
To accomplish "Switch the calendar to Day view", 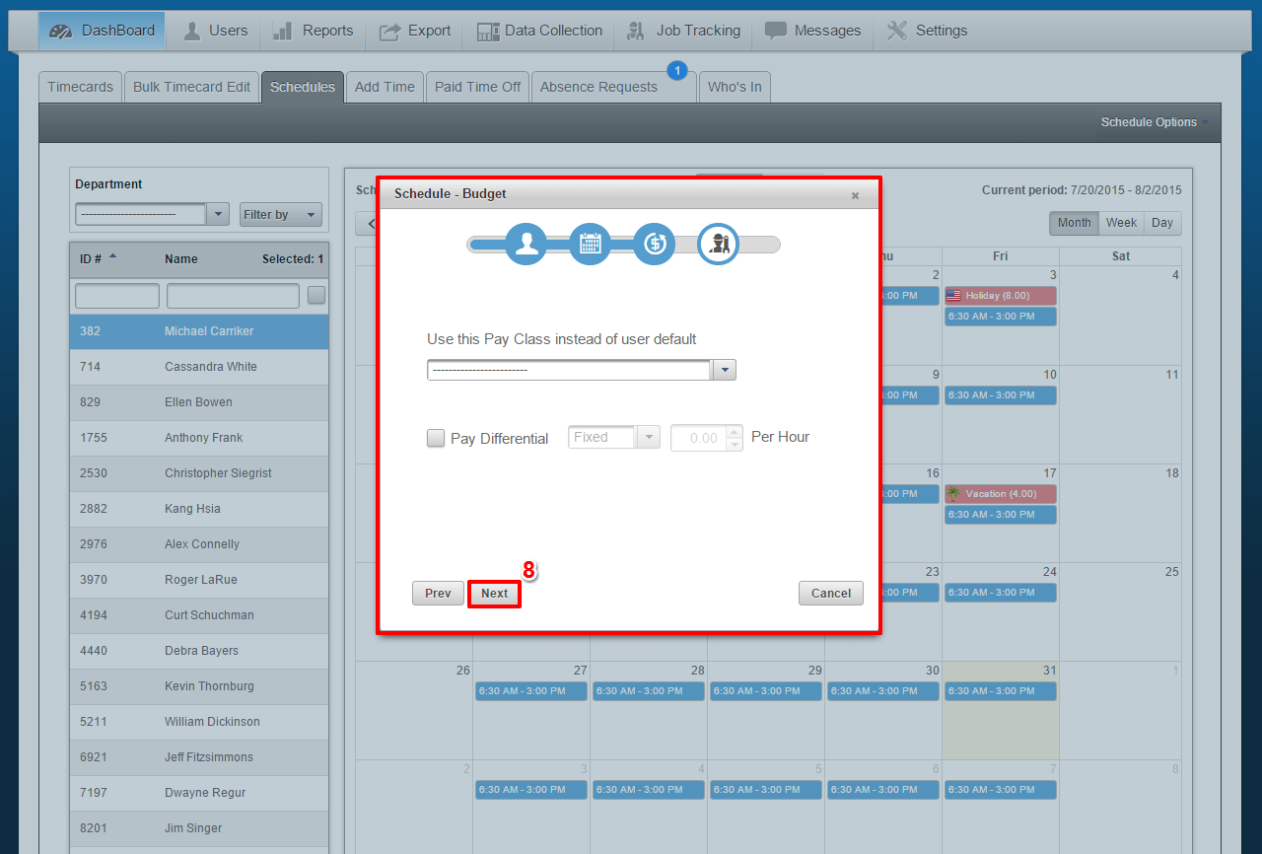I will pyautogui.click(x=1161, y=223).
